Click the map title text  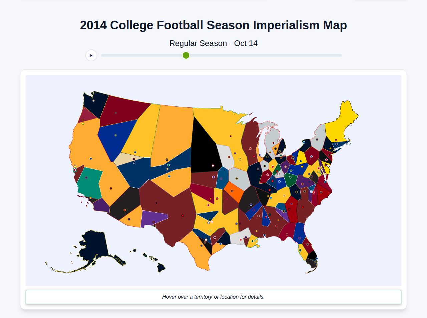pyautogui.click(x=213, y=25)
